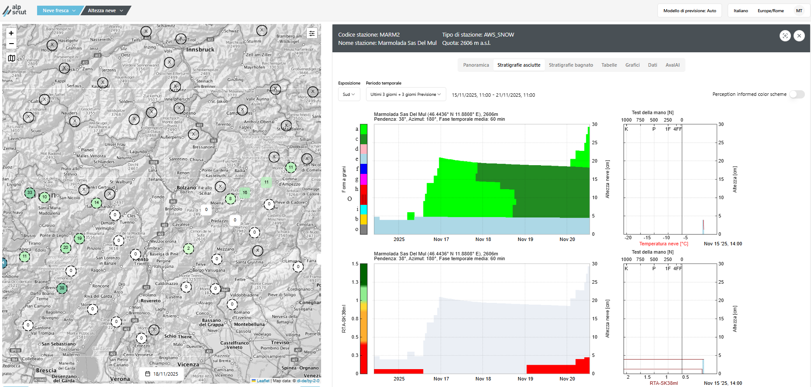
Task: Expand the Periodo temporale selector
Action: click(405, 95)
